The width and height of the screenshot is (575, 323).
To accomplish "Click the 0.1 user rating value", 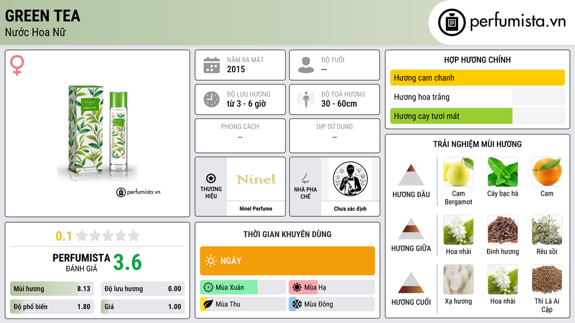I will pos(63,236).
